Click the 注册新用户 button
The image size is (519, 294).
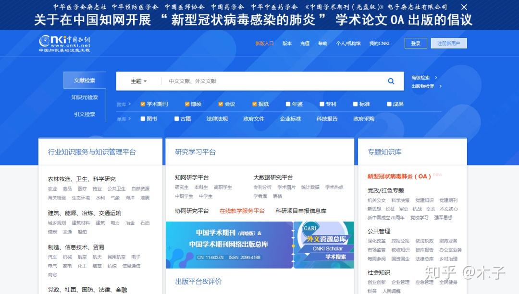click(x=449, y=43)
